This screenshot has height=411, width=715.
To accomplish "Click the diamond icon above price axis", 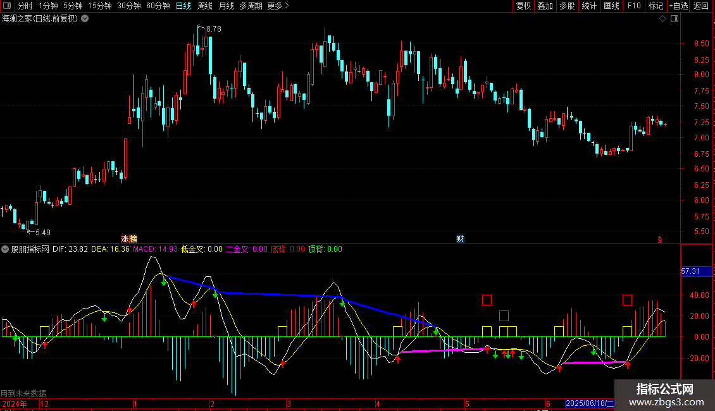I will click(x=662, y=19).
